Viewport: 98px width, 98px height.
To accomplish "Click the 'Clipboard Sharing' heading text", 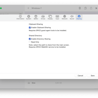I will click(x=36, y=24).
